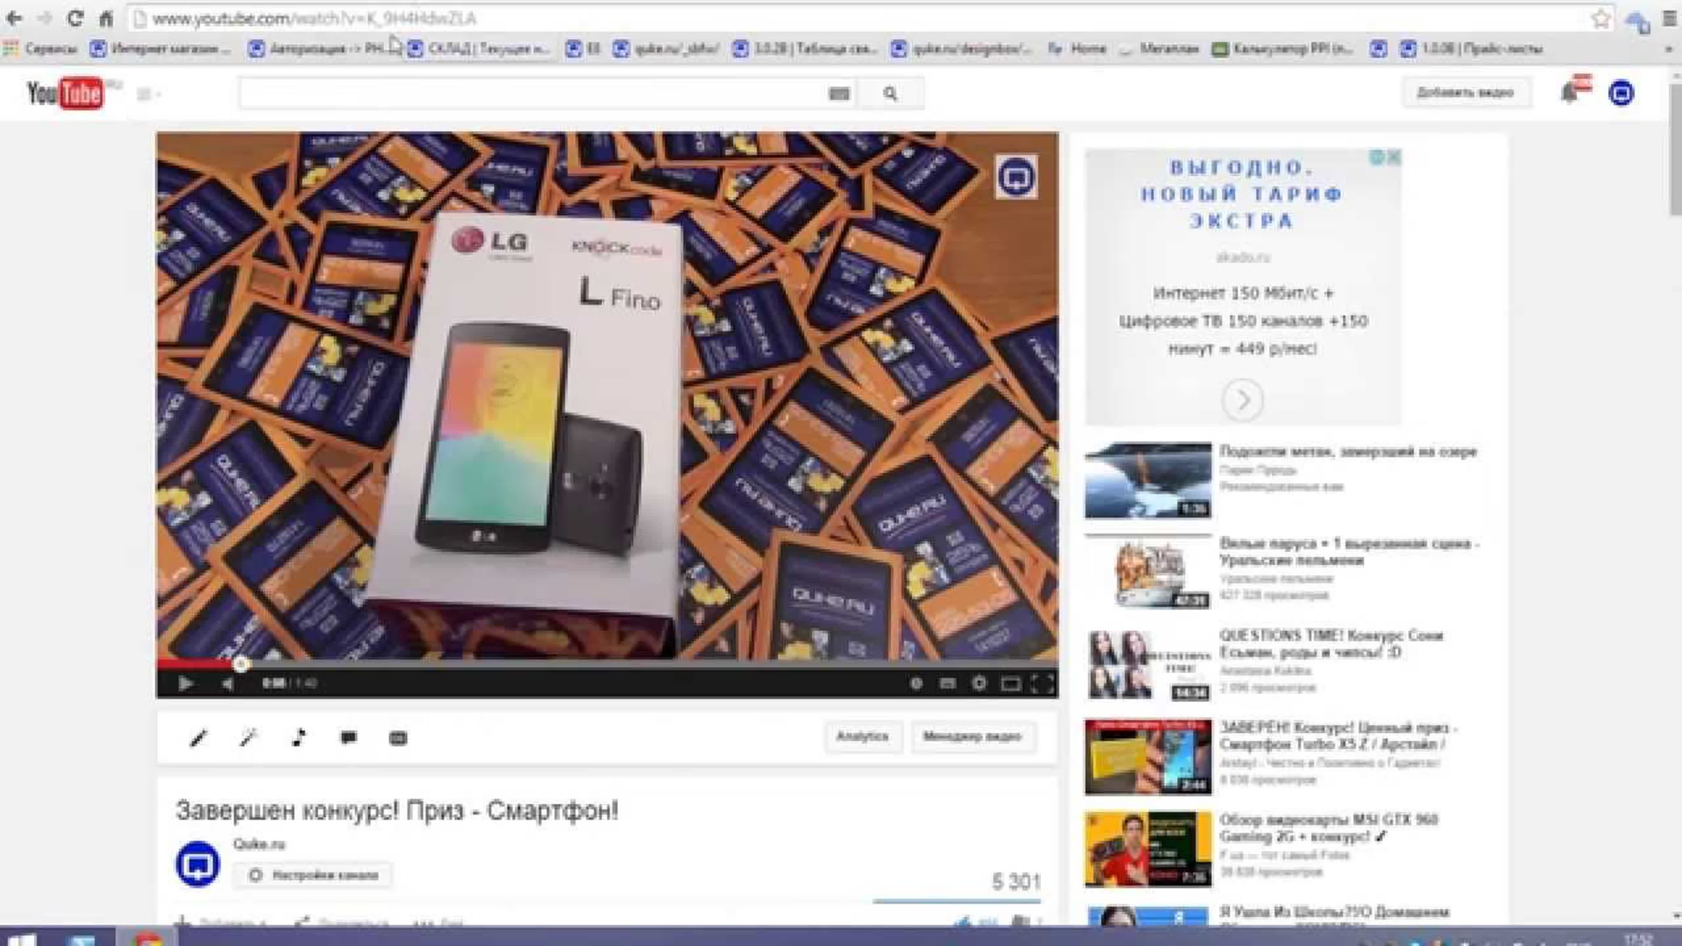Screen dimensions: 1682x946
Task: Toggle theater mode in the player
Action: pos(1010,684)
